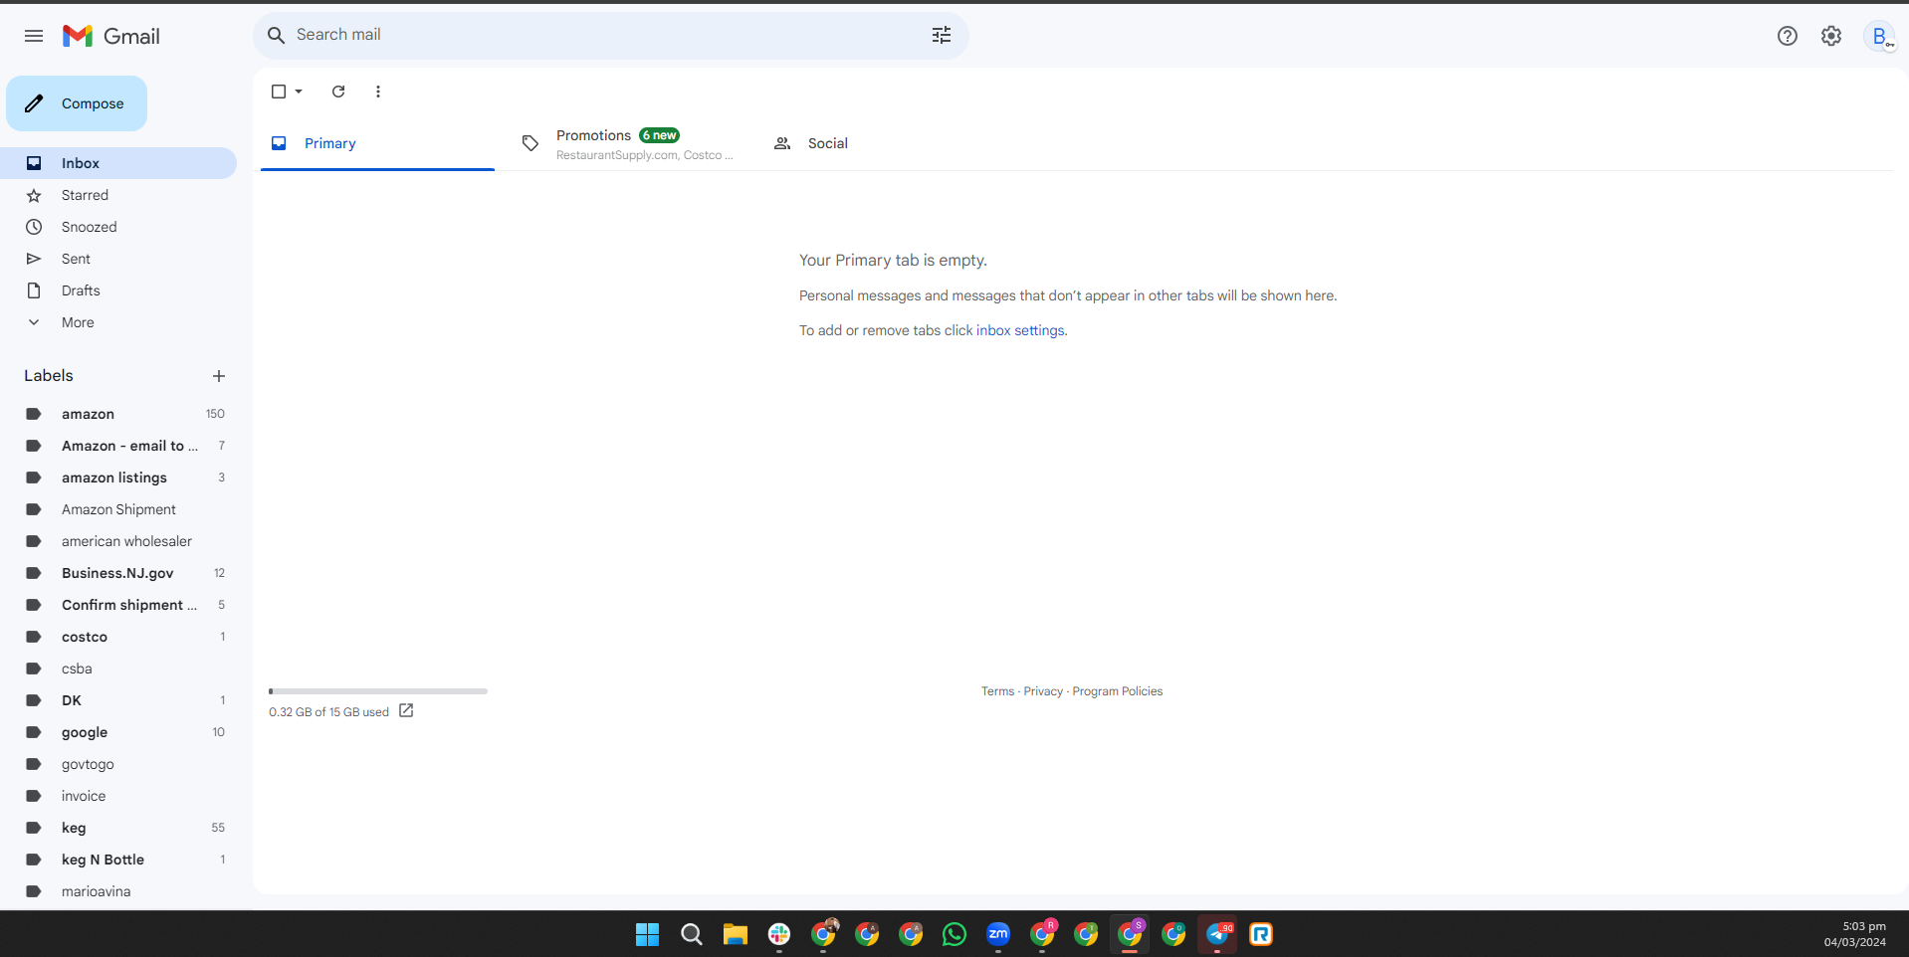Image resolution: width=1909 pixels, height=957 pixels.
Task: Open RingCentral from the taskbar
Action: click(x=1261, y=934)
